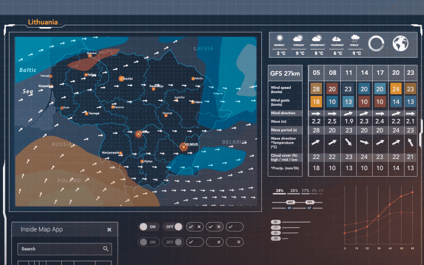Click the Cloud cover (%) row label
Image resolution: width=424 pixels, height=265 pixels.
coord(284,157)
